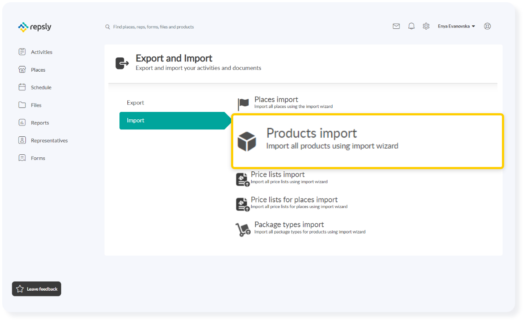Open Files from the sidebar
Viewport: 526px width, 323px height.
36,105
